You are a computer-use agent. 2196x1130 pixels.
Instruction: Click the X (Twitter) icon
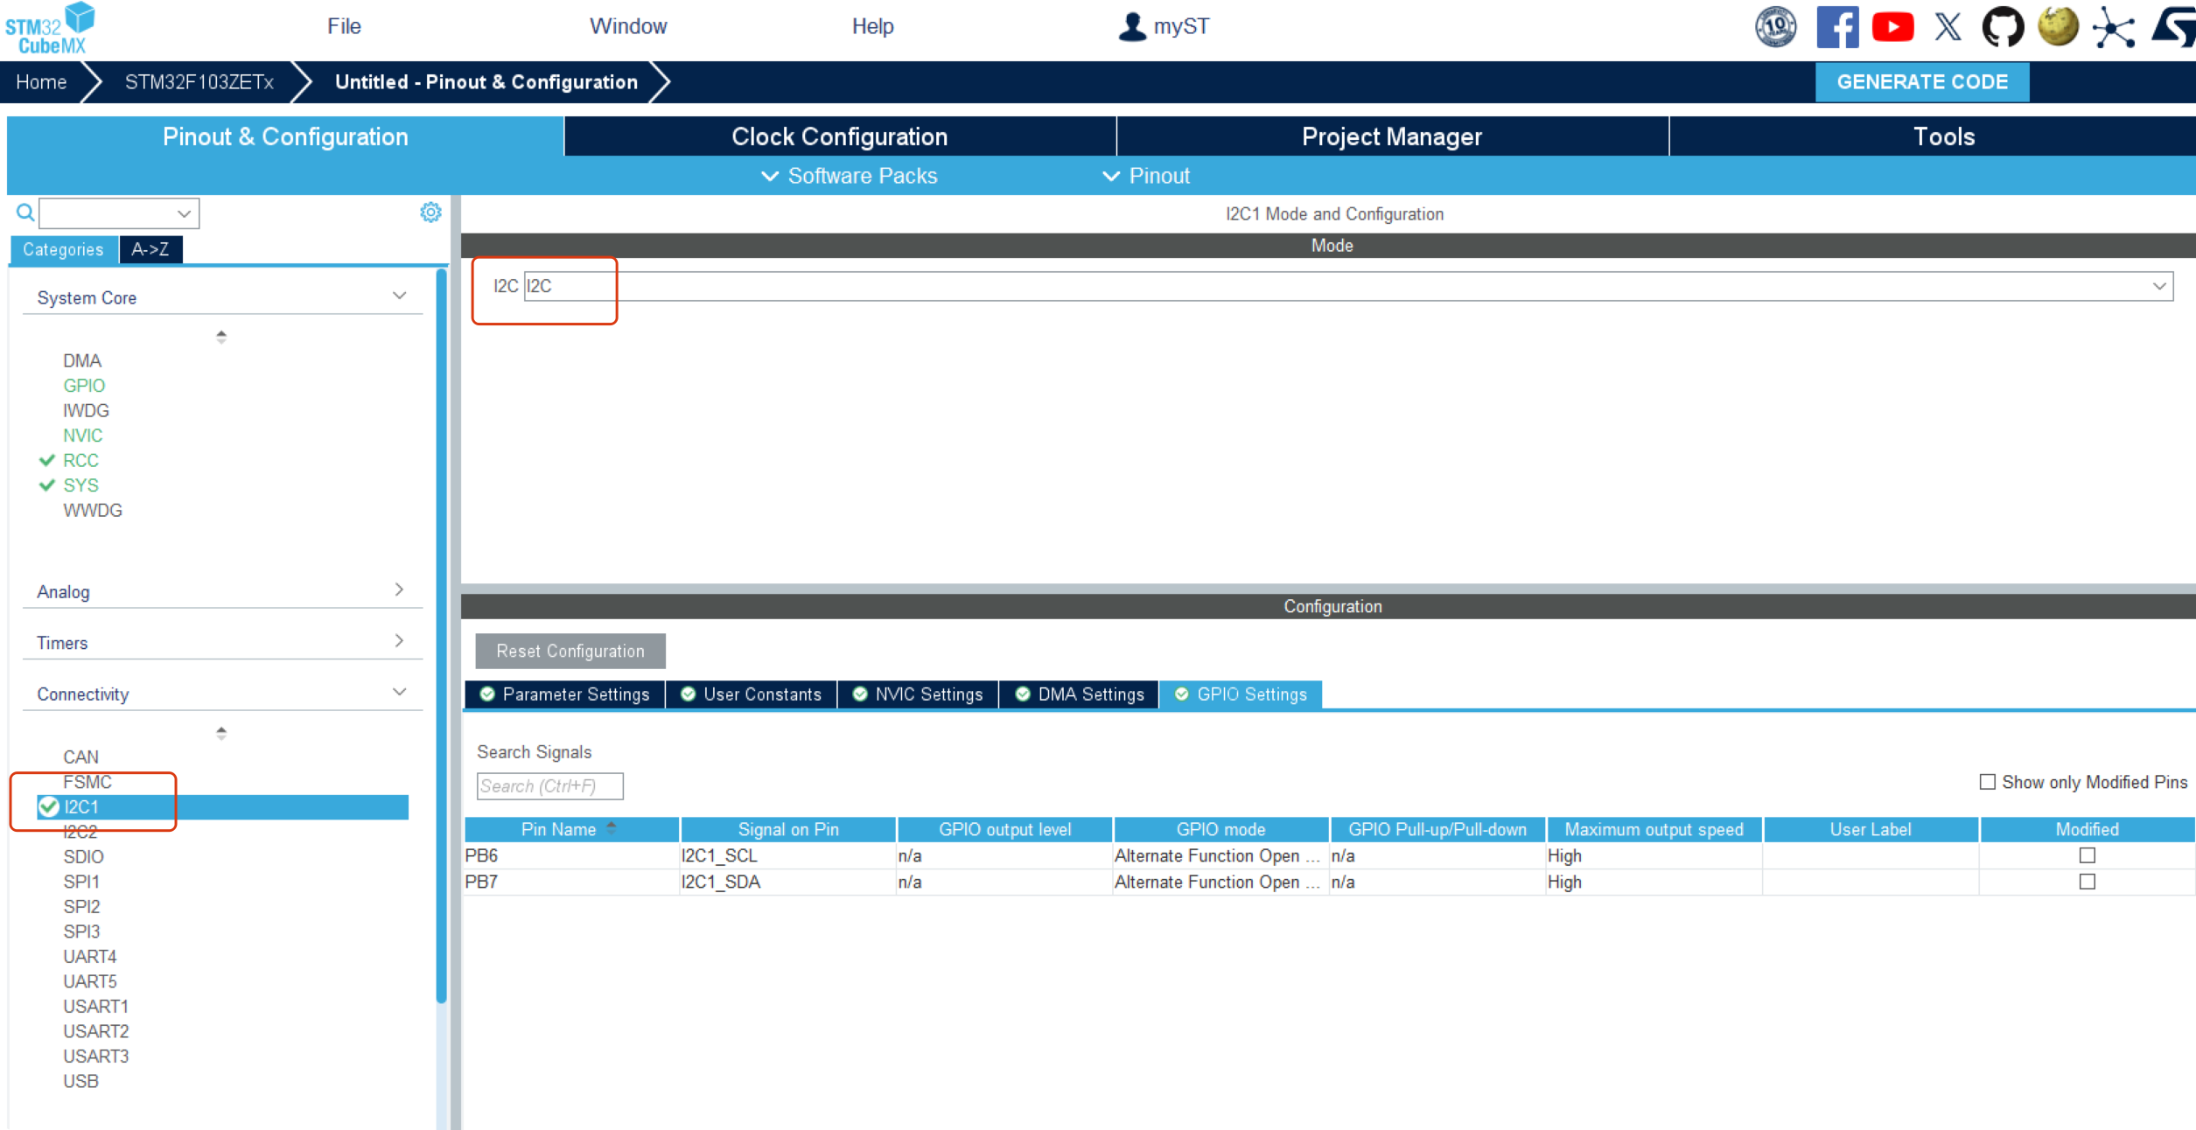(x=1948, y=26)
